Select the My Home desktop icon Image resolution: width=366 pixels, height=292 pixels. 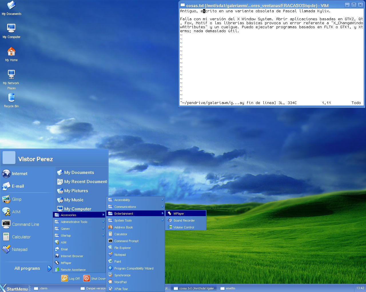11,54
